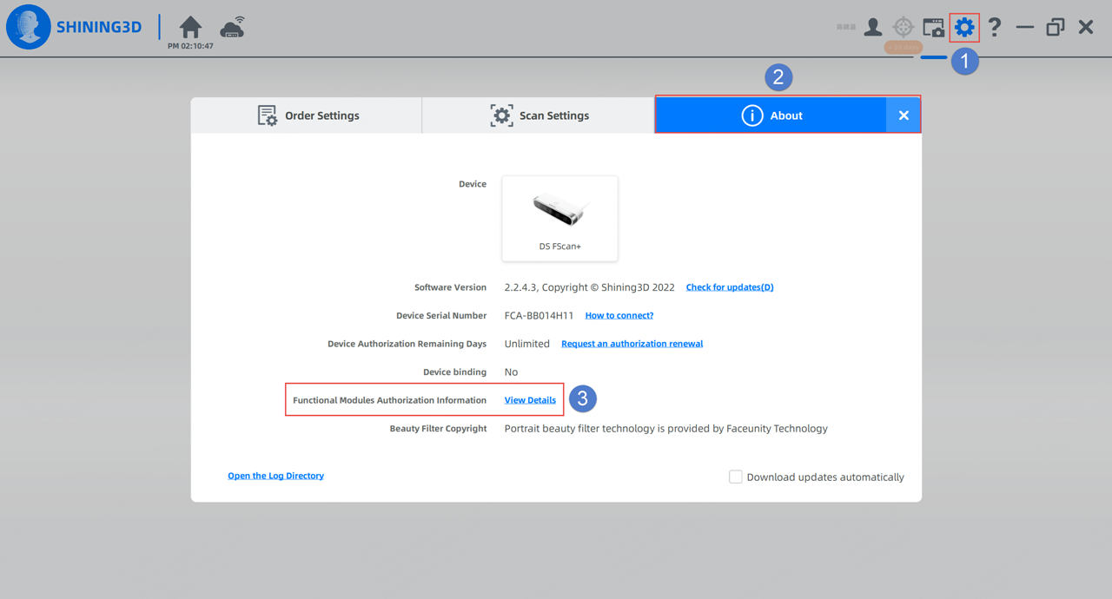The height and width of the screenshot is (599, 1112).
Task: Click the Order Settings icon
Action: (268, 115)
